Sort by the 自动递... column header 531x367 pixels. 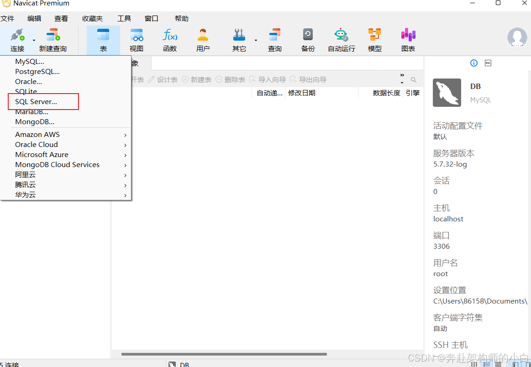point(269,93)
